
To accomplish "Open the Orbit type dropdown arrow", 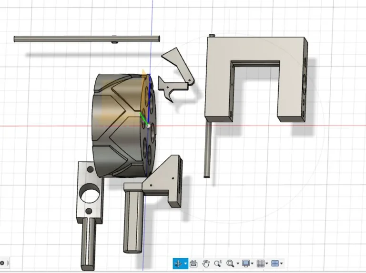I will click(185, 263).
